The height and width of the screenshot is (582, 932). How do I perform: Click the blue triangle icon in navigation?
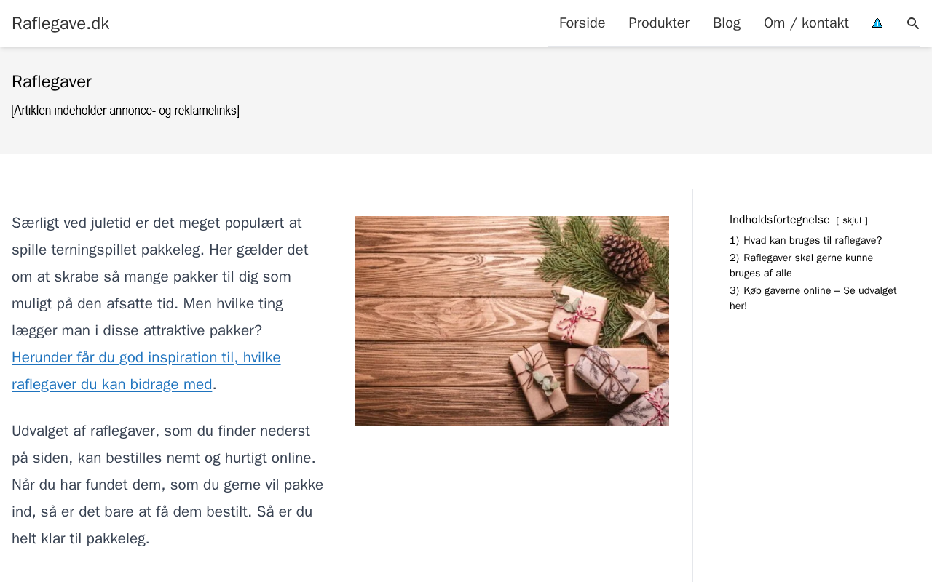[877, 23]
